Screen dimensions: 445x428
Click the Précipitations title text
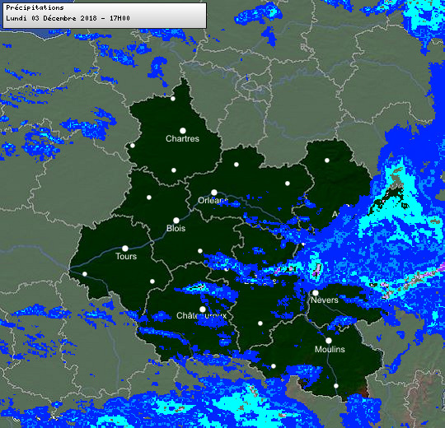coord(35,7)
